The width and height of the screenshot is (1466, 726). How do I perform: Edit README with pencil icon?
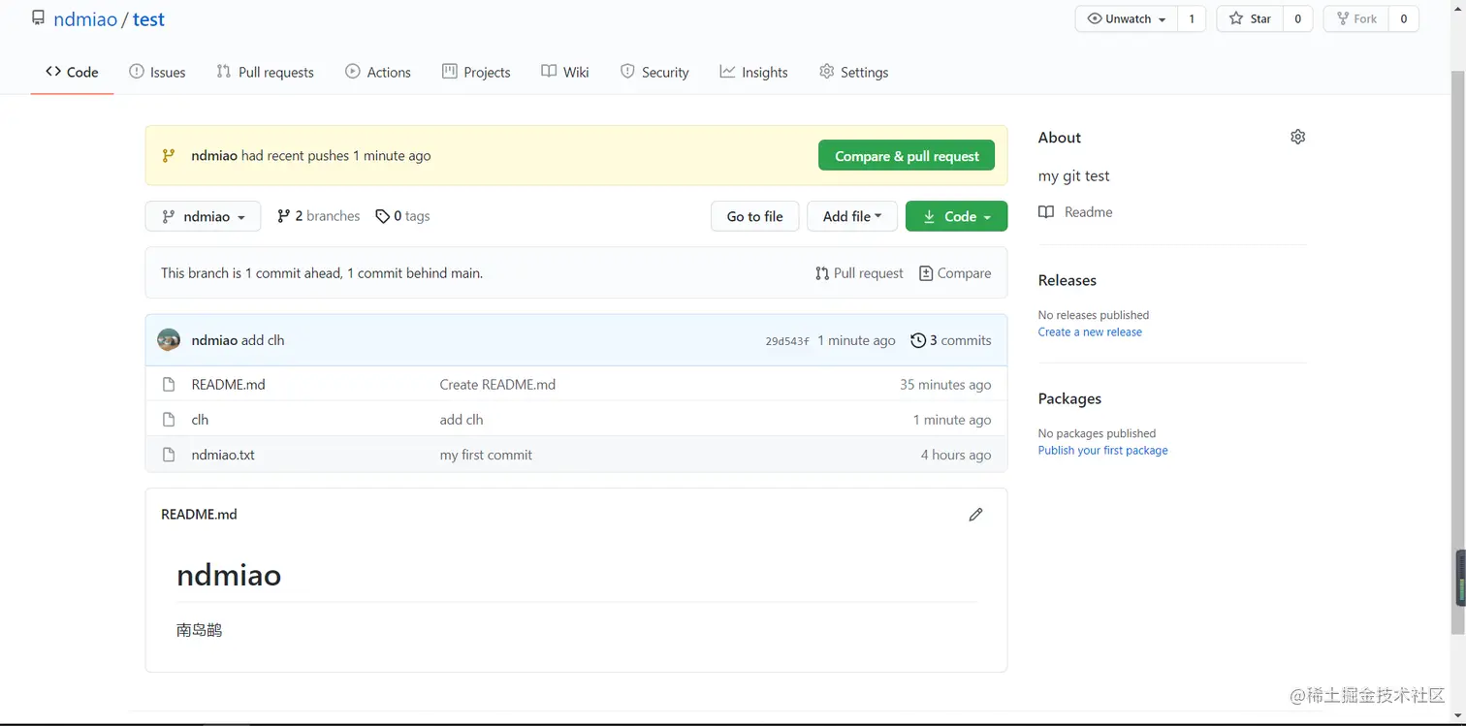pyautogui.click(x=975, y=515)
